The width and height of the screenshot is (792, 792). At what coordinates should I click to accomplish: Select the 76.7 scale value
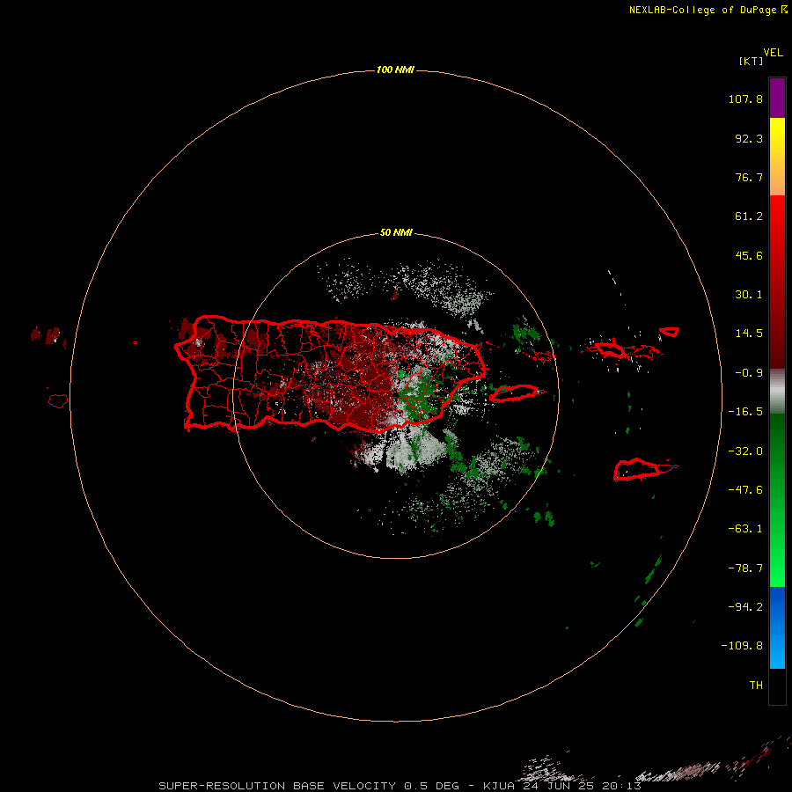tap(749, 177)
